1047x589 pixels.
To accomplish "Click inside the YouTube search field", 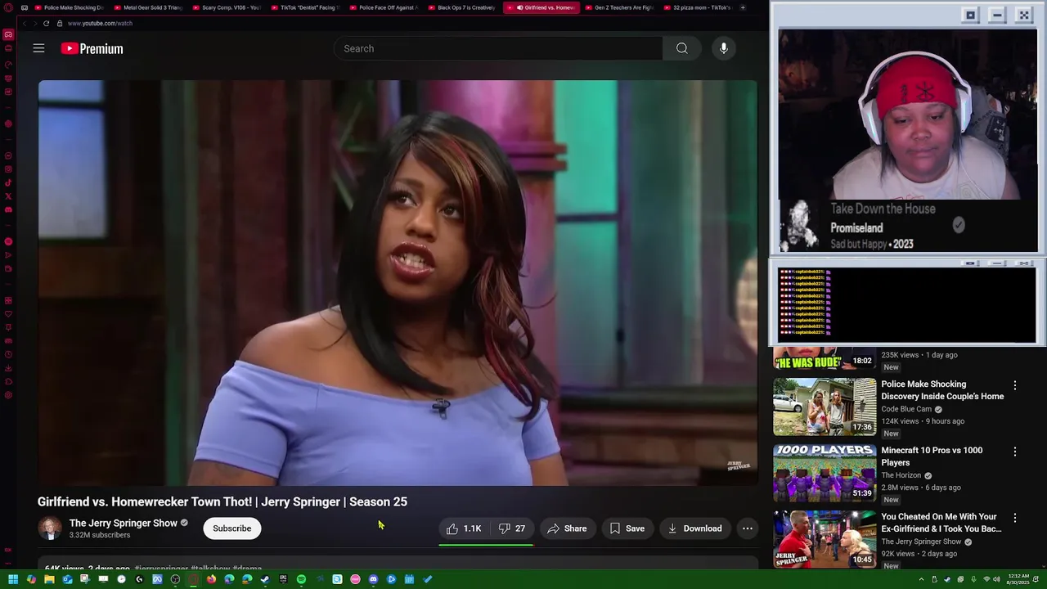I will [x=498, y=48].
